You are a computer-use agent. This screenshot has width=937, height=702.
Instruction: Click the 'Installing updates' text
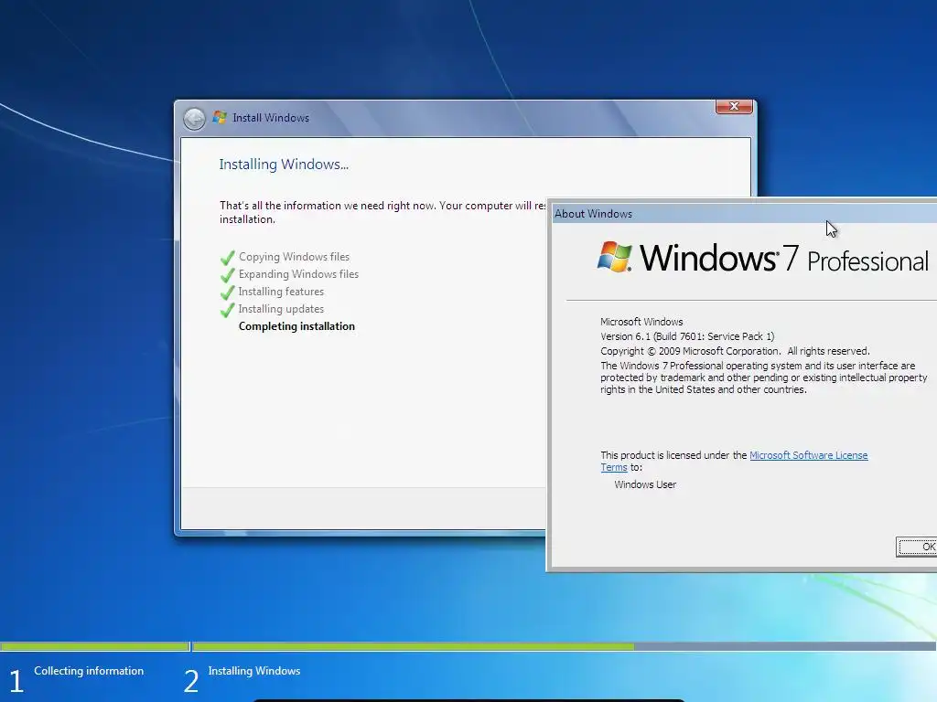(x=281, y=309)
